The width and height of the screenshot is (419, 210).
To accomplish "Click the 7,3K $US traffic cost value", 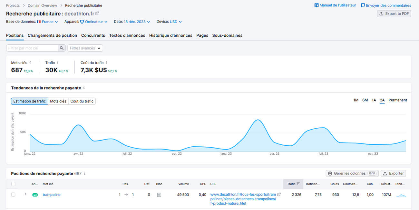I will tap(93, 70).
